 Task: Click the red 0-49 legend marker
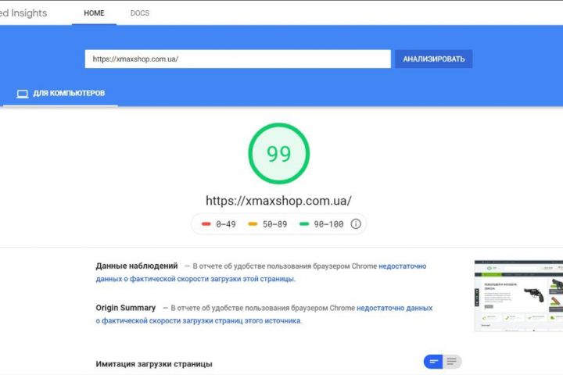point(206,223)
